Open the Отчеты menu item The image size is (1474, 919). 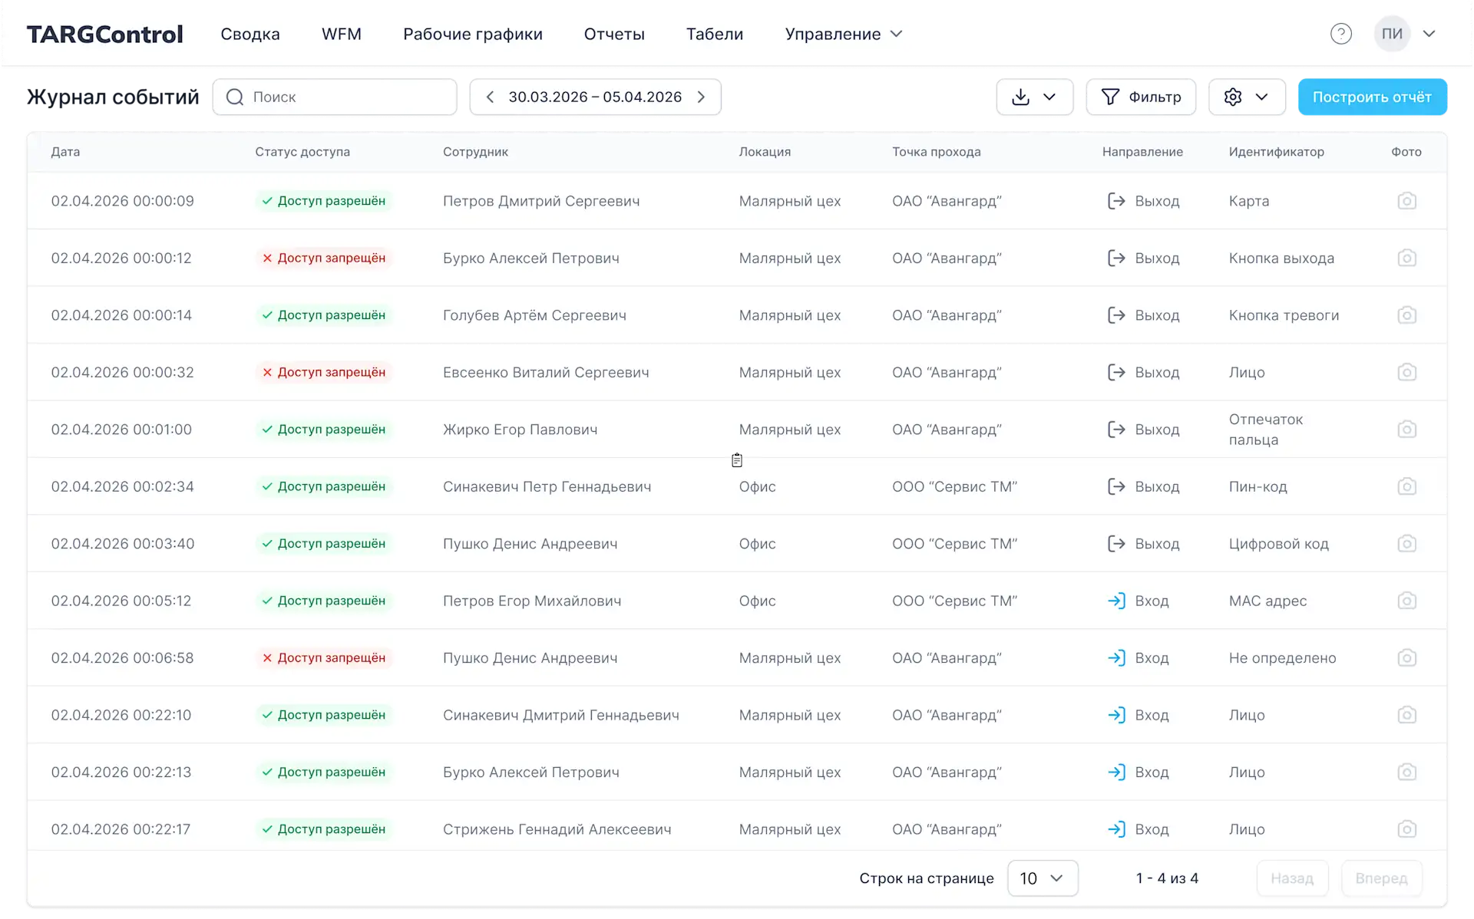[614, 34]
